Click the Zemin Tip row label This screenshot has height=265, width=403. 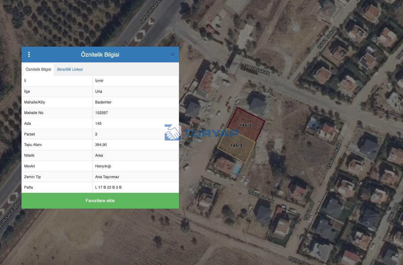coord(32,177)
